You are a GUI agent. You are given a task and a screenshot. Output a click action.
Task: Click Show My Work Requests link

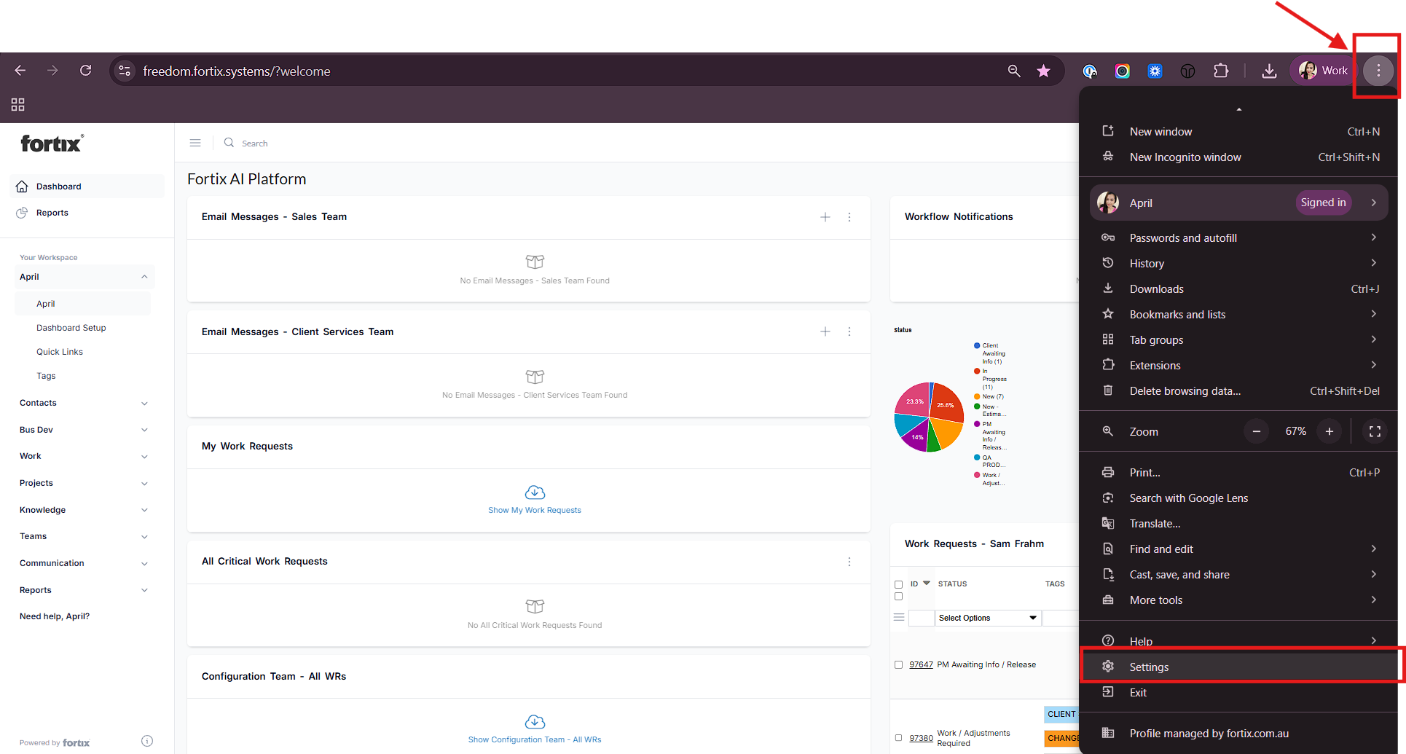(x=535, y=510)
